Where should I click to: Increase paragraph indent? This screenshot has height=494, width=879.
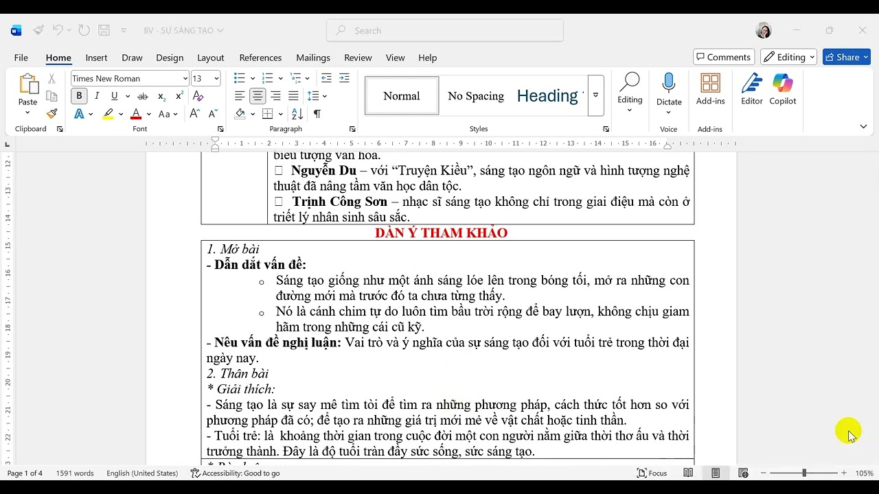click(x=344, y=78)
